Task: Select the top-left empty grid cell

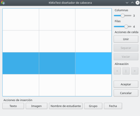Action: coord(21,19)
